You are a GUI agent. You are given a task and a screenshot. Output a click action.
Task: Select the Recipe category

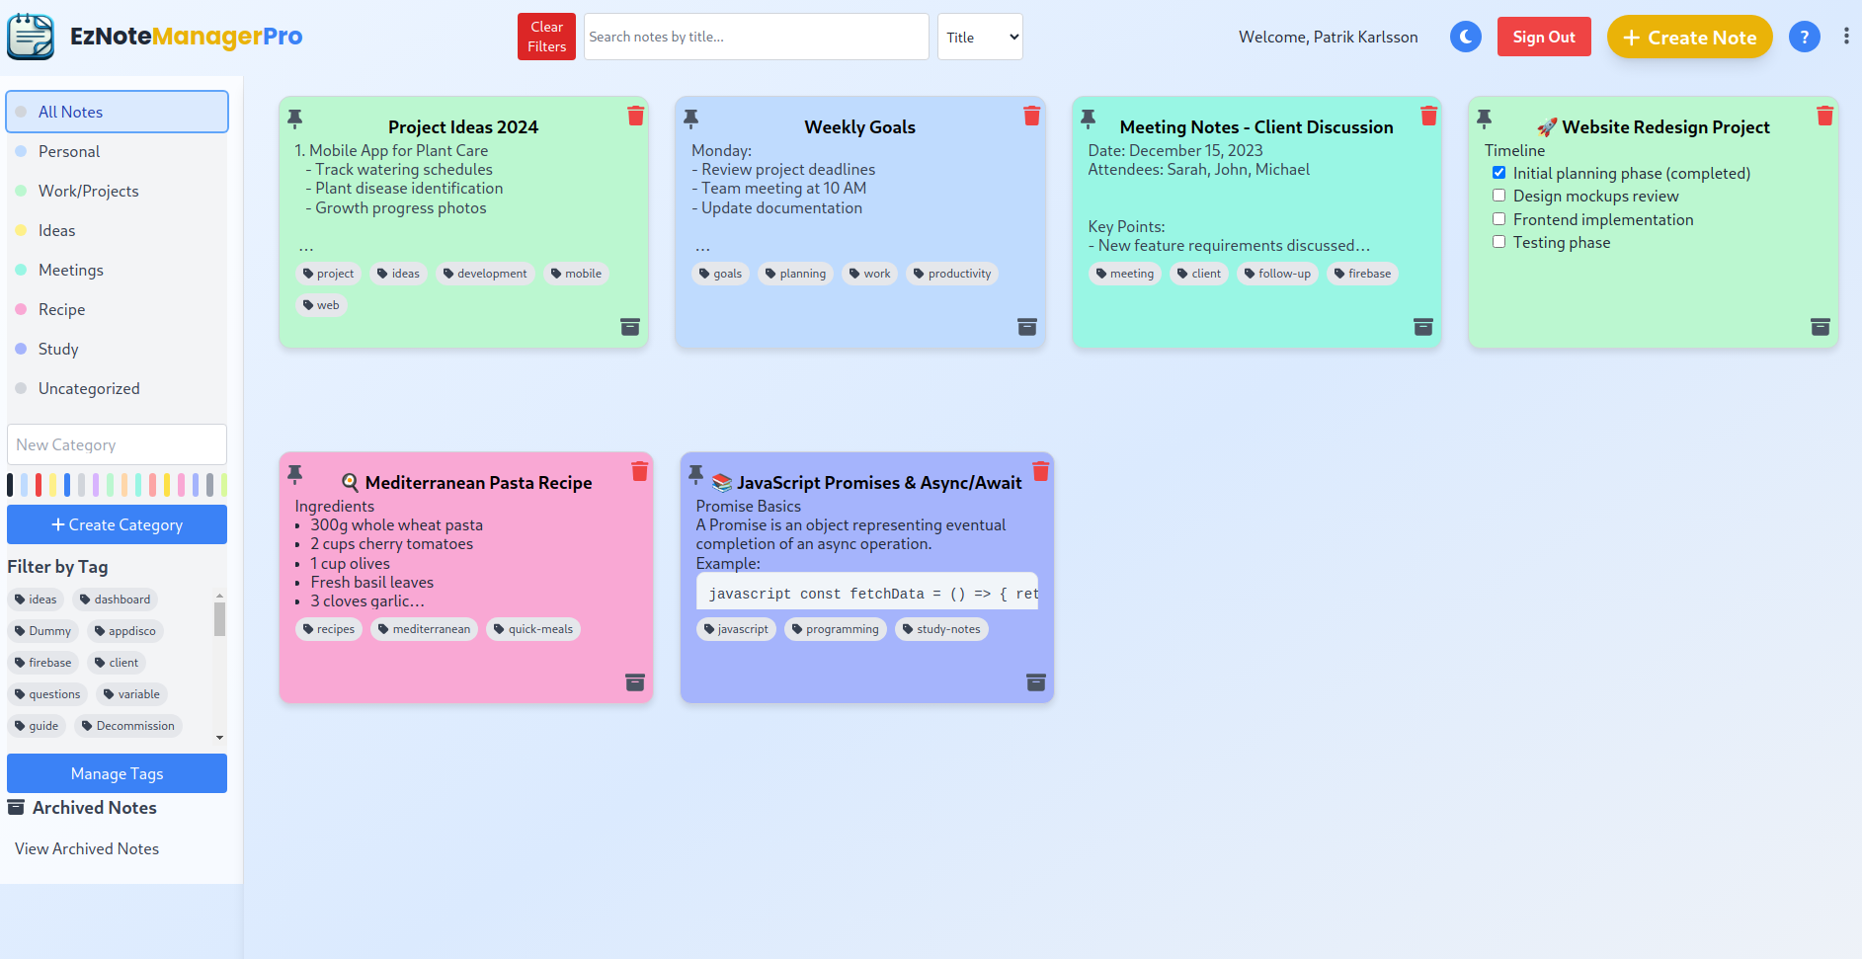117,309
